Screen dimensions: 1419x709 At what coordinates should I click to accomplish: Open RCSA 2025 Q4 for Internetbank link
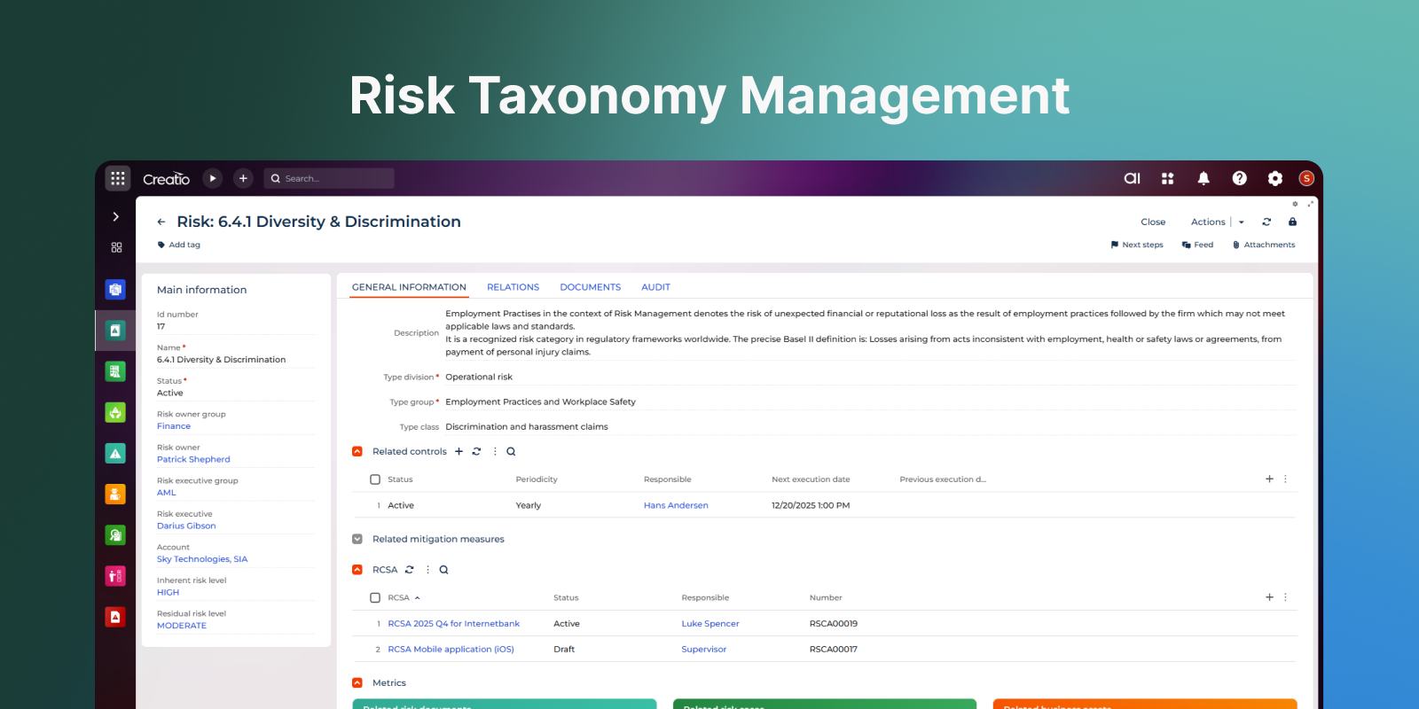coord(453,624)
